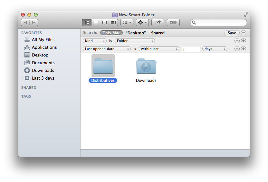Open the item arrangement dropdown
Image resolution: width=268 pixels, height=182 pixels.
pos(127,22)
